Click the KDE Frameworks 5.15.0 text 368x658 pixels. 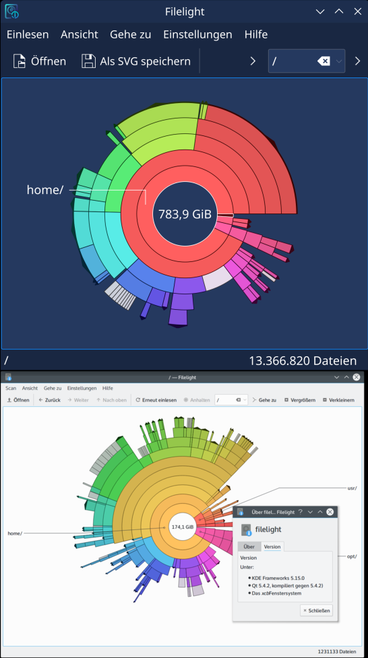pos(278,577)
